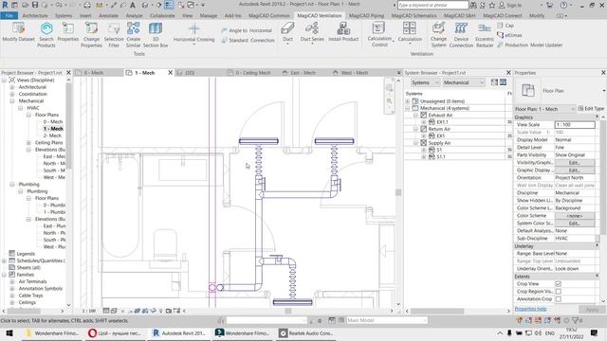Collapse the HVAC node in Project Browser
The height and width of the screenshot is (341, 607).
pyautogui.click(x=21, y=108)
